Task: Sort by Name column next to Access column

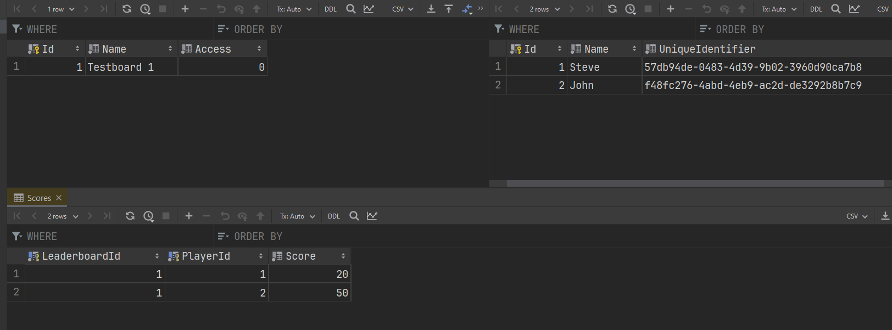Action: point(131,49)
